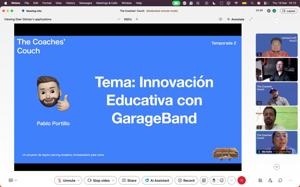This screenshot has height=187, width=300.
Task: Toggle closed captions
Action: [x=11, y=180]
